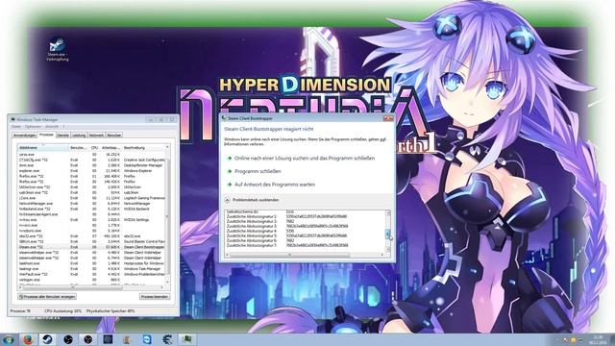The height and width of the screenshot is (346, 615).
Task: Sort by Beschreibung column header
Action: click(143, 148)
